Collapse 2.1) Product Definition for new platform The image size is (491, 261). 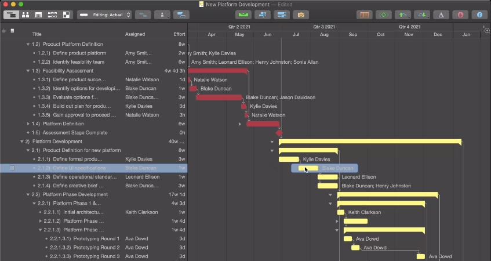click(x=28, y=150)
